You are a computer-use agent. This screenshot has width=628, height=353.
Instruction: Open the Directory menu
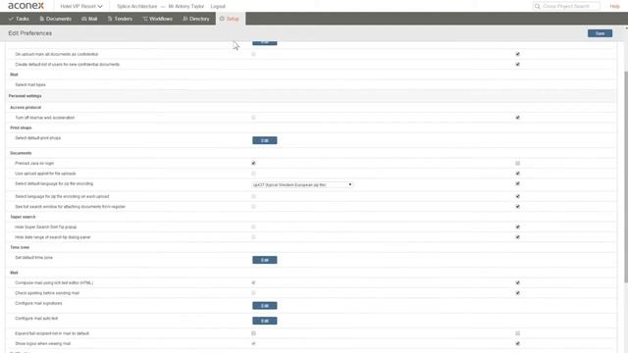196,19
